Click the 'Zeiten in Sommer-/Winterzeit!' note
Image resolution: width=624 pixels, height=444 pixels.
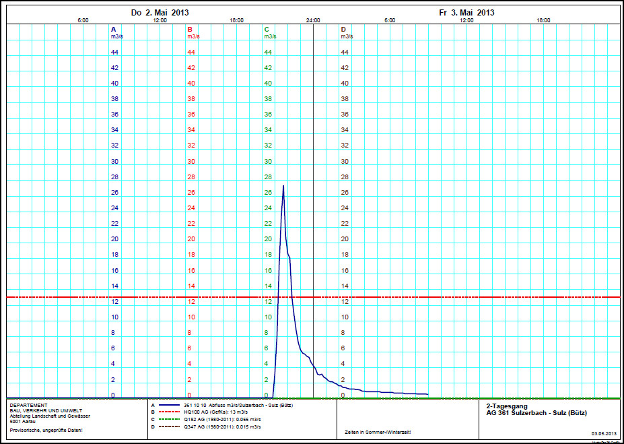pyautogui.click(x=377, y=431)
